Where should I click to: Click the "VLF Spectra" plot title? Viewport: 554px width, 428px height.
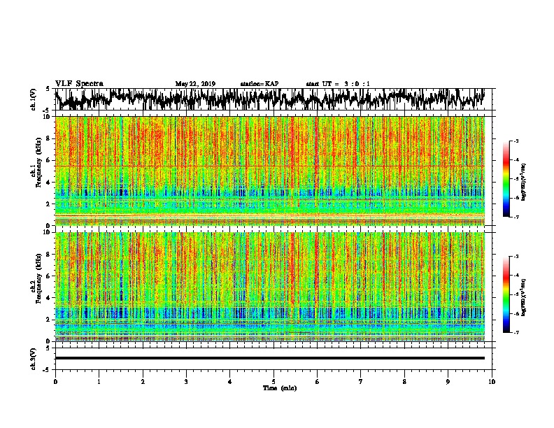coord(79,83)
